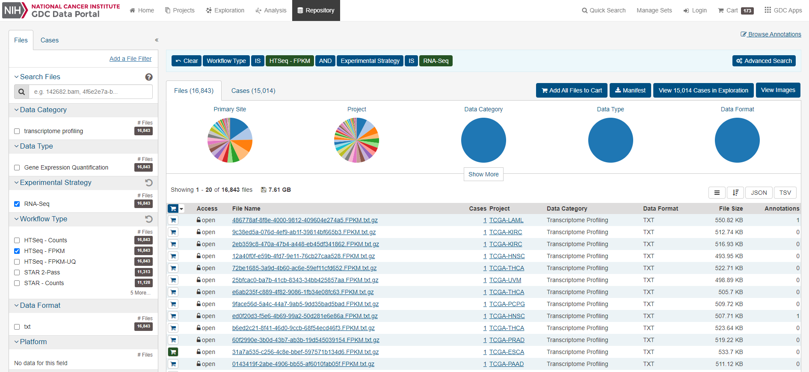
Task: Add file ed0f20d3 to cart icon
Action: (173, 316)
